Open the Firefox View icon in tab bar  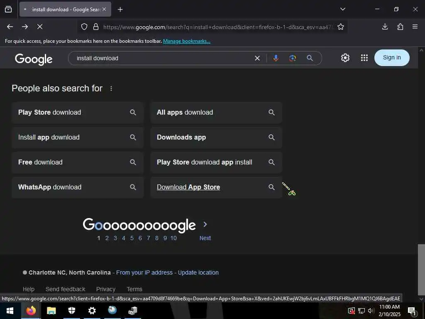[8, 9]
